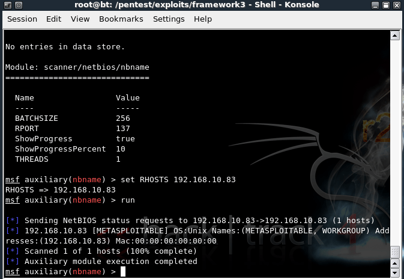Open the Session menu
Screen dimensions: 404x279
[22, 19]
